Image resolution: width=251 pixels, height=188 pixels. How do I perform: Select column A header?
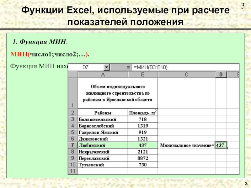point(103,75)
